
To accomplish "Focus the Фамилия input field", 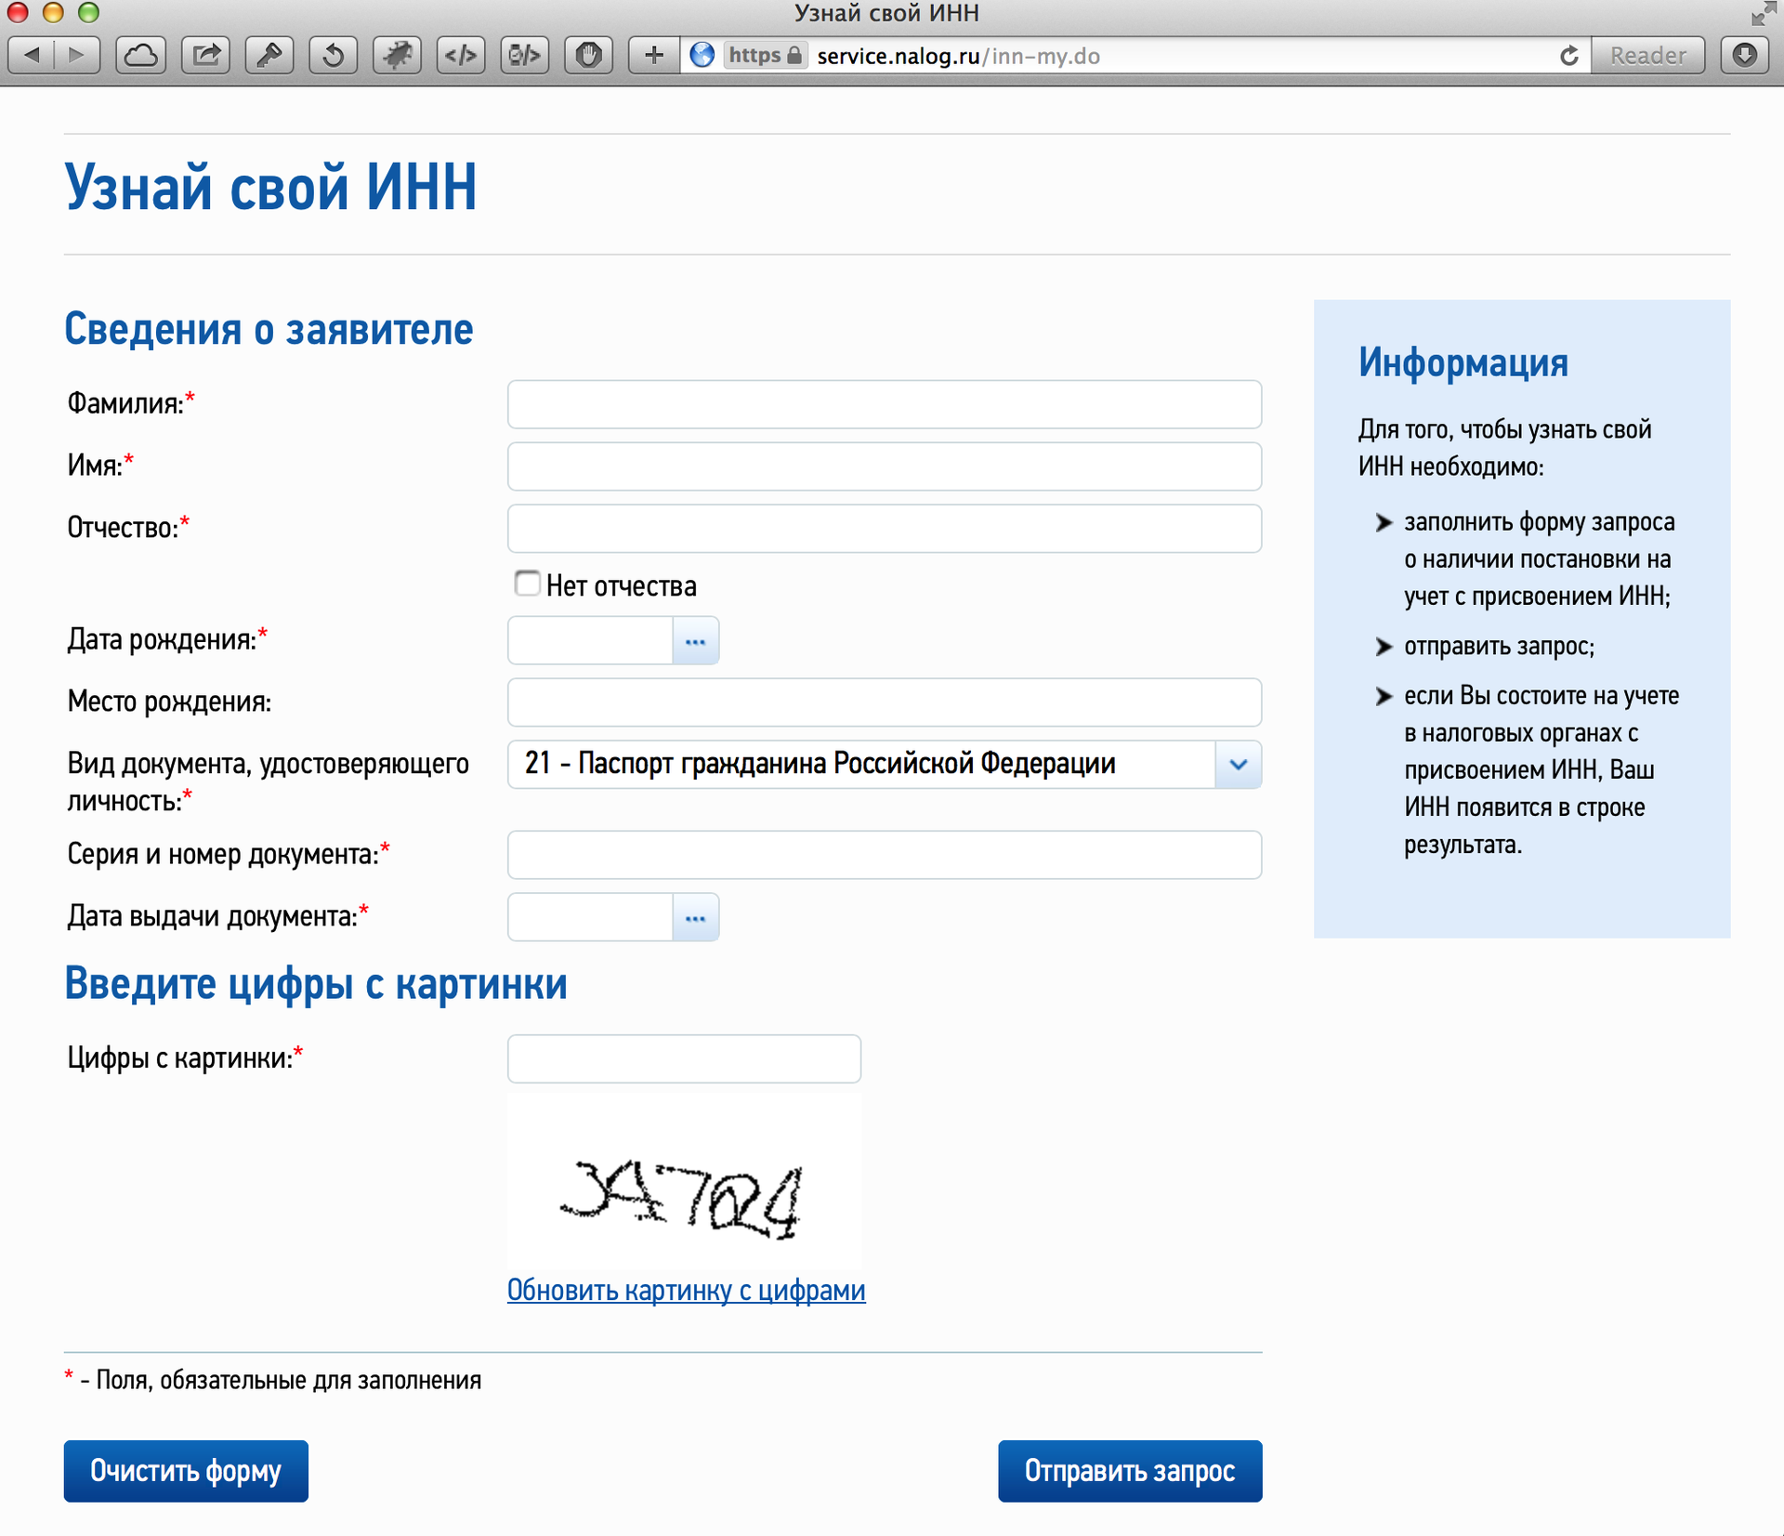I will (x=884, y=404).
